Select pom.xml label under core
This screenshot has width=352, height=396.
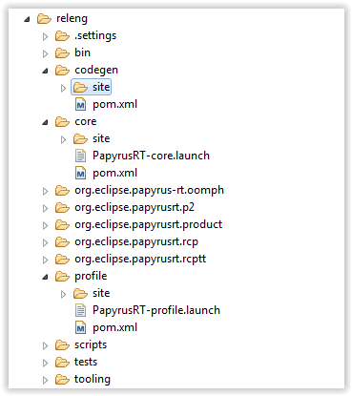pos(114,173)
